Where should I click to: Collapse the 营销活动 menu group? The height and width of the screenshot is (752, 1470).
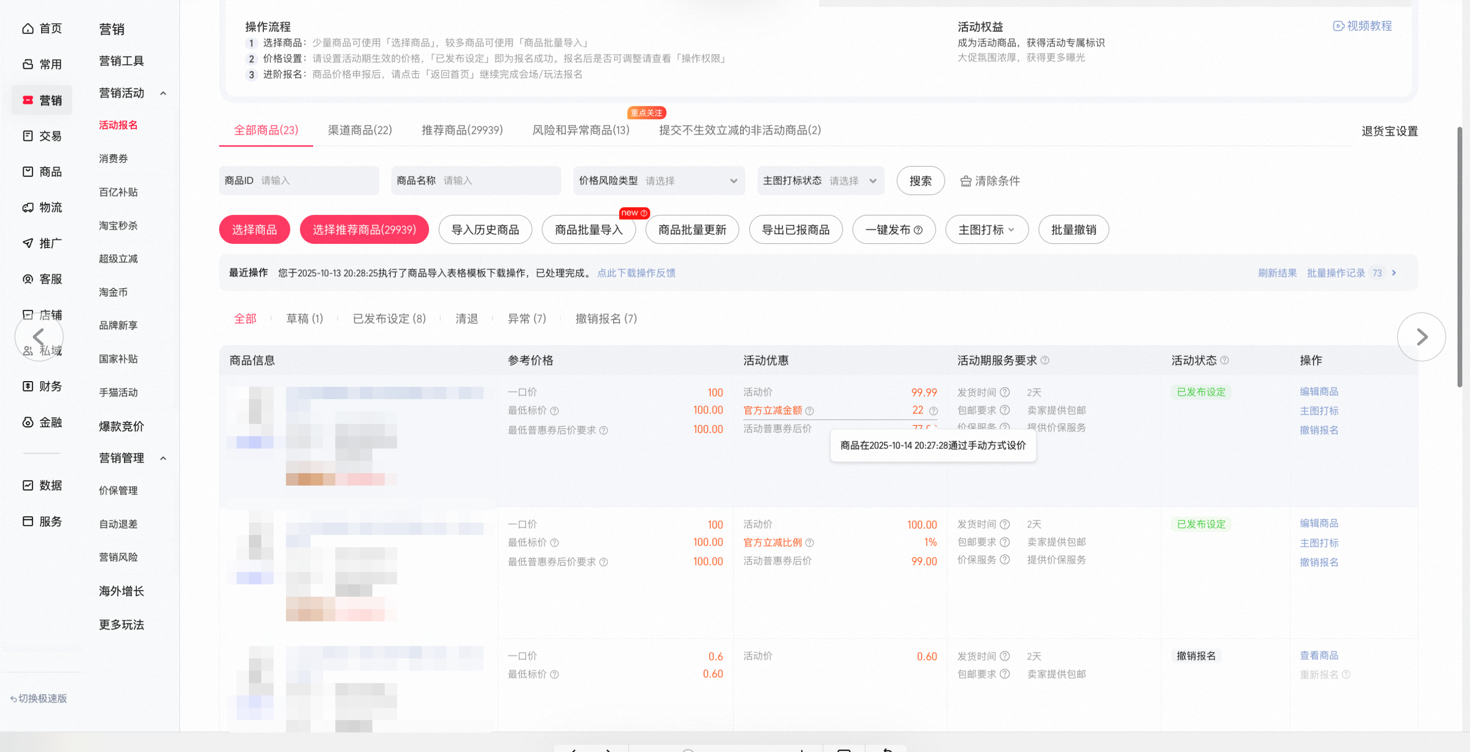tap(163, 94)
